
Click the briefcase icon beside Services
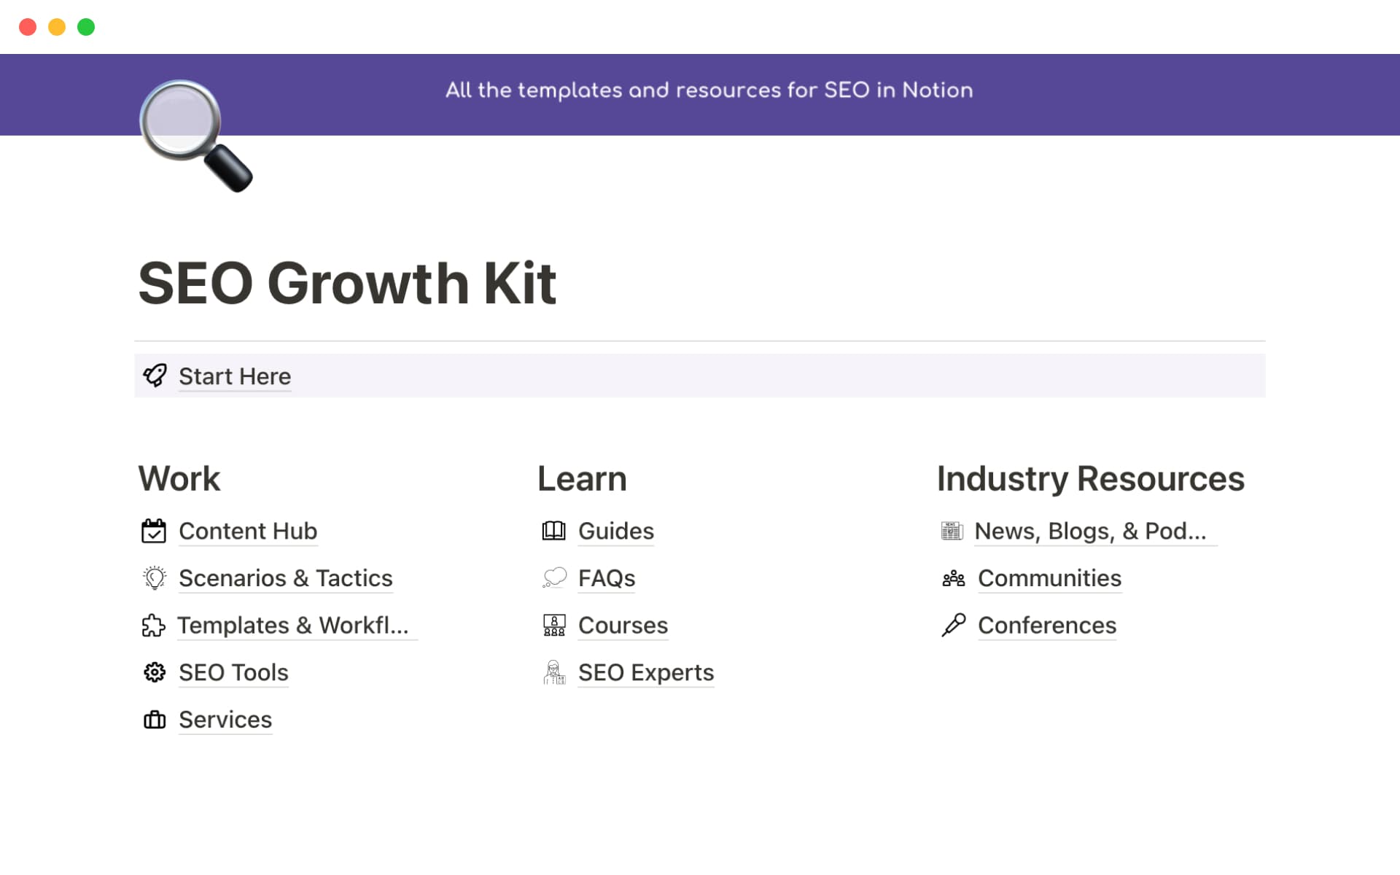[x=155, y=720]
